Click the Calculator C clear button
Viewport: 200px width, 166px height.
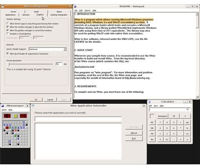185,116
